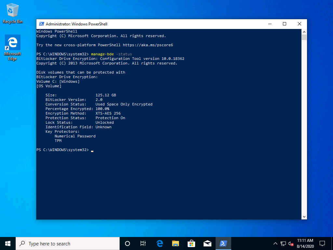Viewport: 333px width, 250px height.
Task: Click the "100.0%" percentage encrypted value
Action: point(102,109)
